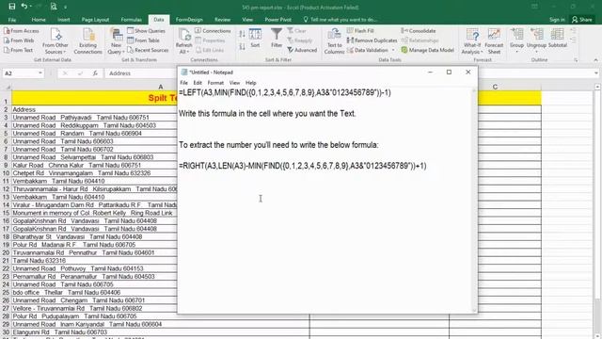Switch to the Home ribbon tab
This screenshot has height=339, width=602.
[x=39, y=20]
